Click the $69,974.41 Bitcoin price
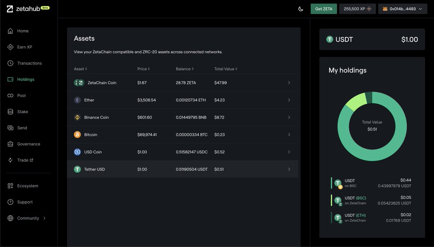 coord(147,135)
